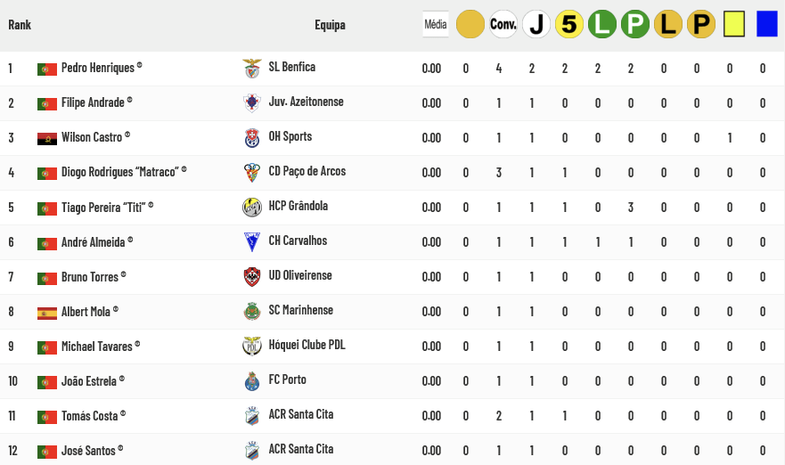Click the gold L column header icon
The width and height of the screenshot is (785, 465).
668,24
